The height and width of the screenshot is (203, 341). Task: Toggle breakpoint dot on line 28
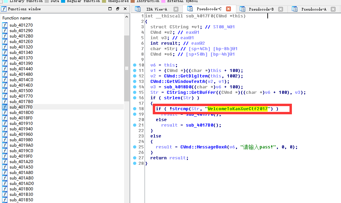pos(135,163)
